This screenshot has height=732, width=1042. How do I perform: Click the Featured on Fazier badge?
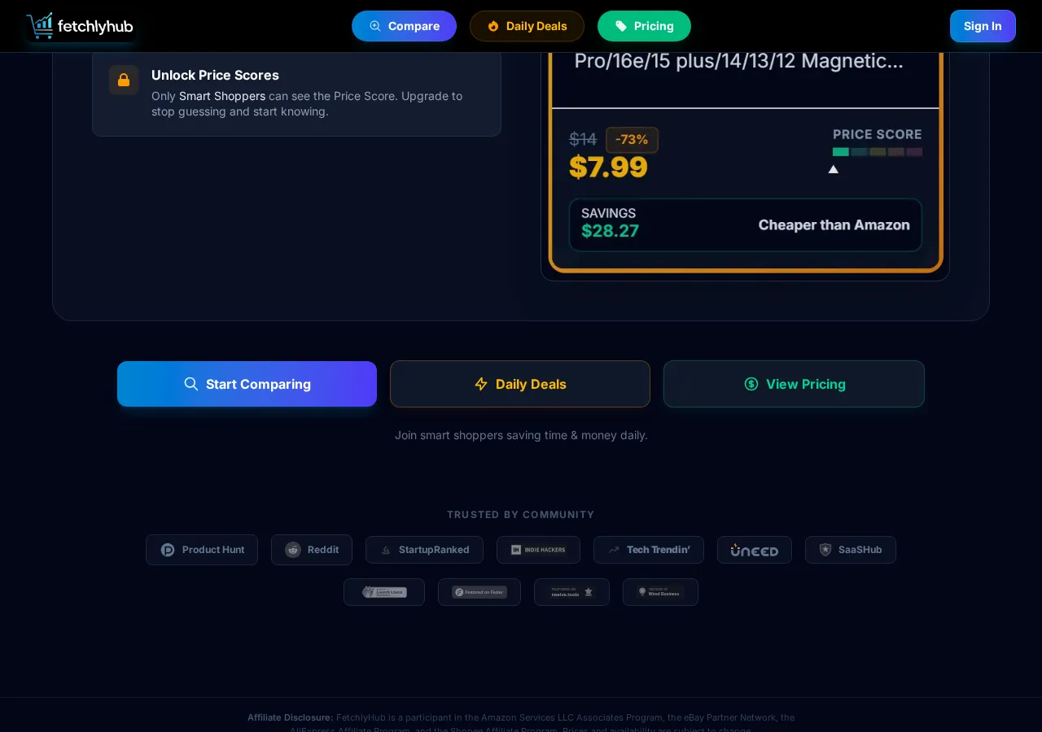(x=479, y=592)
